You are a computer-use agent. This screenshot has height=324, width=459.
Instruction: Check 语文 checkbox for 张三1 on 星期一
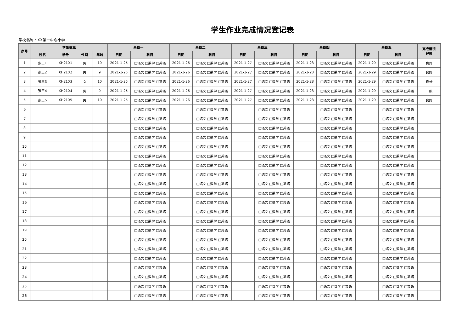(x=136, y=63)
